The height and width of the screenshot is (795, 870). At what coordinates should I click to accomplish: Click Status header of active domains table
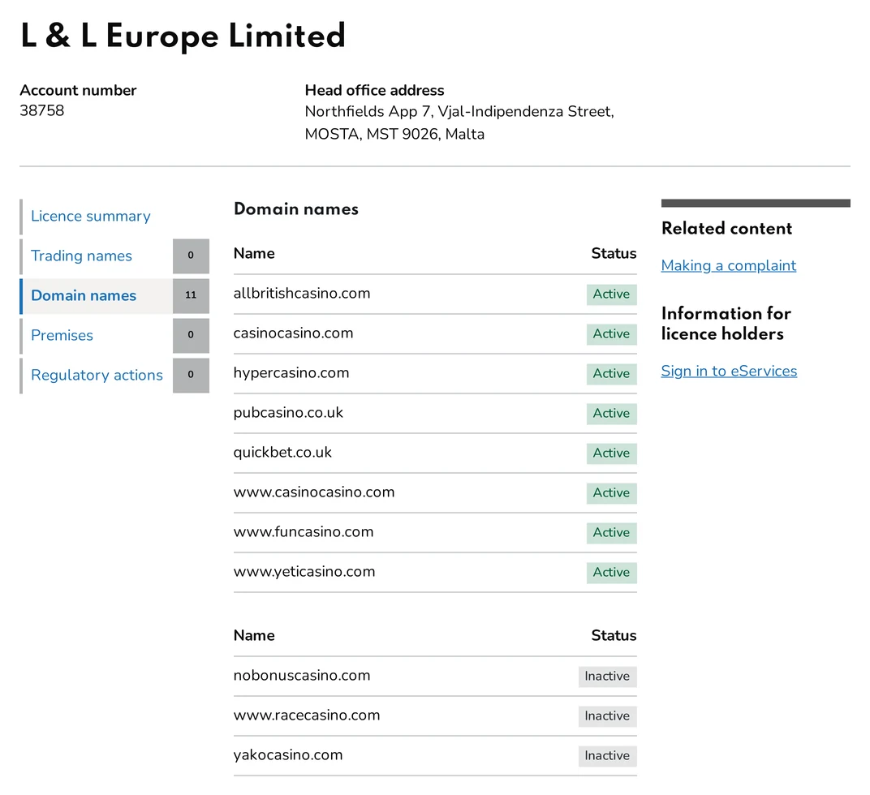click(x=614, y=254)
